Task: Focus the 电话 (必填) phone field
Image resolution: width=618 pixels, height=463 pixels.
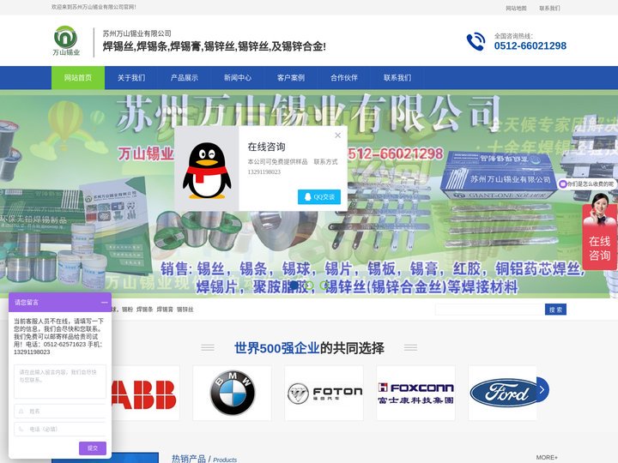Action: [60, 430]
